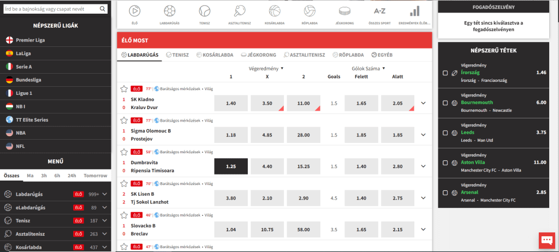This screenshot has width=559, height=252.
Task: Click the French flag next to Ligue 1
Action: point(10,93)
